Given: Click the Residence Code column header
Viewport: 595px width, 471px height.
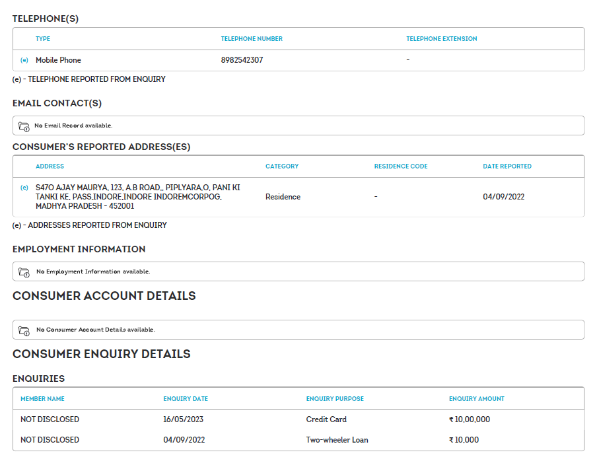Looking at the screenshot, I should point(401,166).
